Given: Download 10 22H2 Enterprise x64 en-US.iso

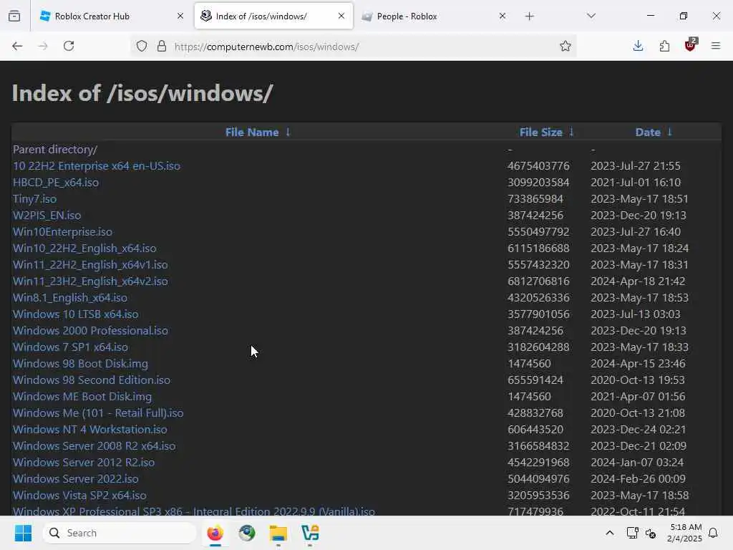Looking at the screenshot, I should coord(97,166).
